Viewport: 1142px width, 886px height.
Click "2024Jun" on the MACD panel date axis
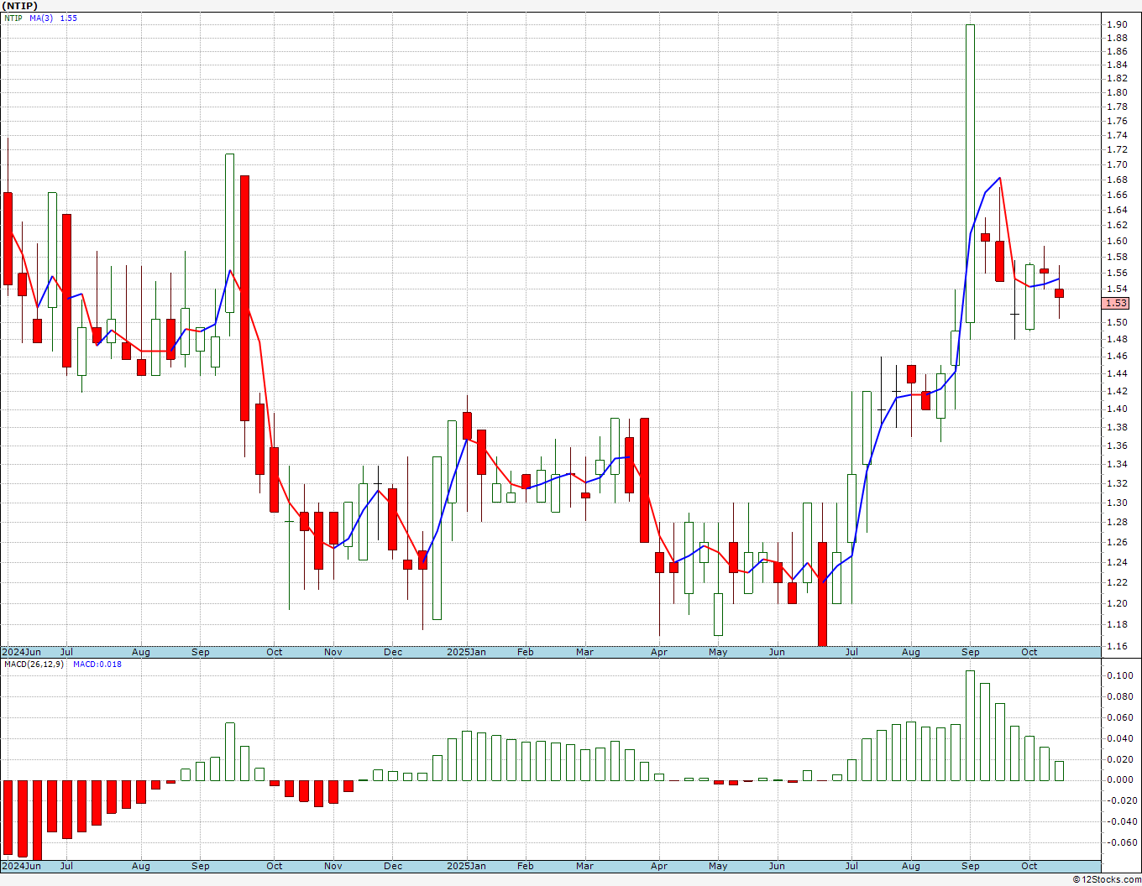coord(21,866)
